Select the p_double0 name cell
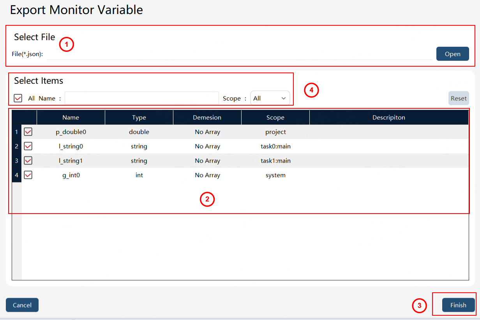The height and width of the screenshot is (320, 480). click(x=71, y=132)
